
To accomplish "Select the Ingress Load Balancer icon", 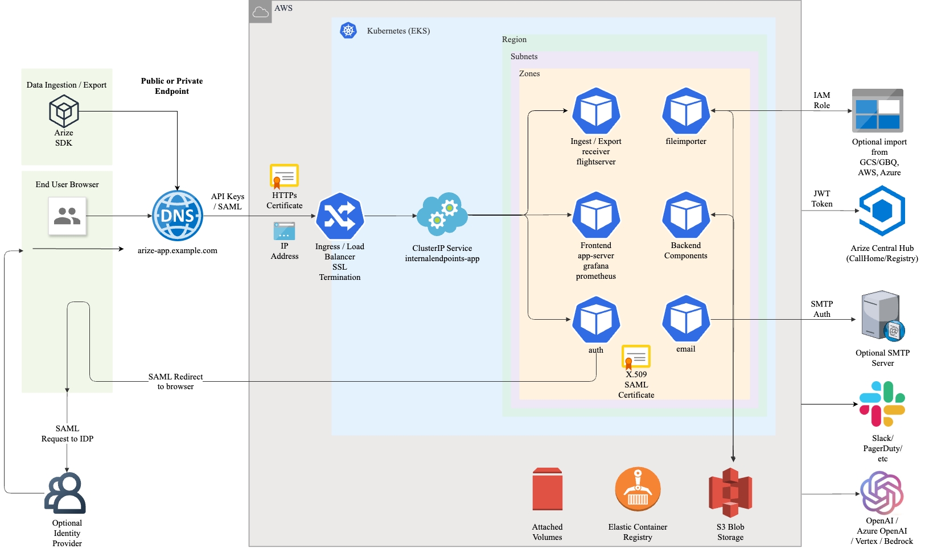I will [340, 216].
